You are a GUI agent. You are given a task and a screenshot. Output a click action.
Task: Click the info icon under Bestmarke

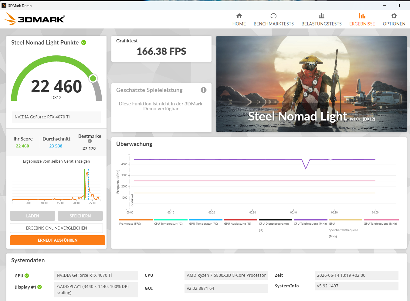click(90, 141)
